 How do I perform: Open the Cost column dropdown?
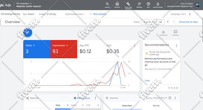click(62, 105)
